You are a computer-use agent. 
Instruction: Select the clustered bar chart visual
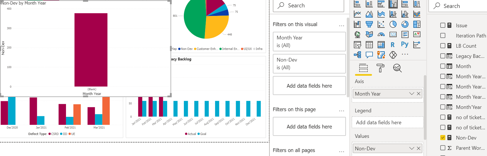[381, 4]
